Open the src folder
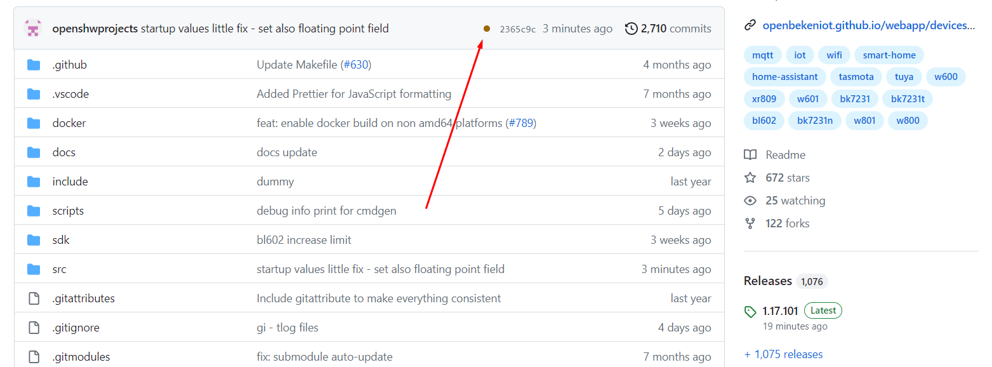The height and width of the screenshot is (367, 992). [59, 269]
